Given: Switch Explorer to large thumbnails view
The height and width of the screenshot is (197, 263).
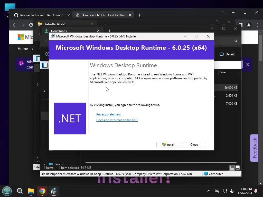Looking at the screenshot, I should pos(238,168).
